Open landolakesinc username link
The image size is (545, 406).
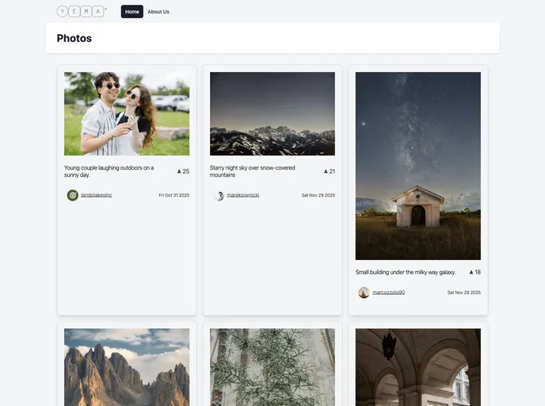97,195
